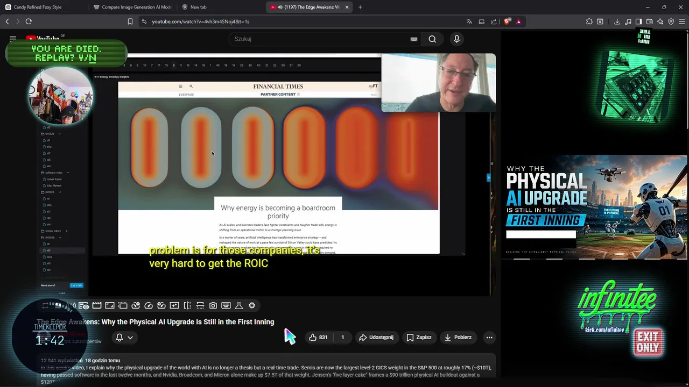The width and height of the screenshot is (689, 387).
Task: Reload the YouTube page
Action: tap(29, 21)
